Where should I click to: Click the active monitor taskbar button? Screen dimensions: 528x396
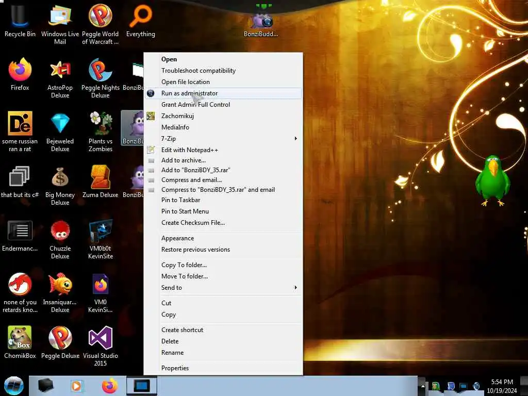coord(141,386)
